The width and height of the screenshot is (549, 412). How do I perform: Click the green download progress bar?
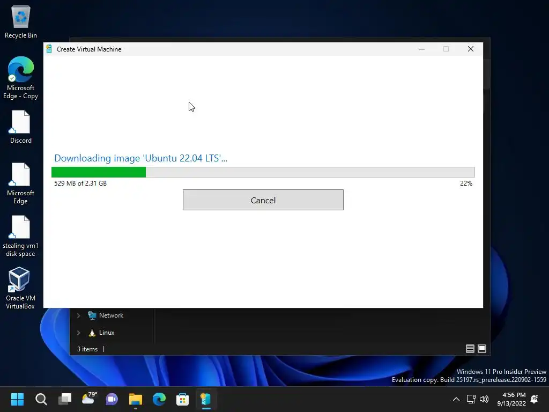click(263, 172)
